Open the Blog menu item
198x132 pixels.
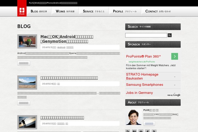click(39, 11)
